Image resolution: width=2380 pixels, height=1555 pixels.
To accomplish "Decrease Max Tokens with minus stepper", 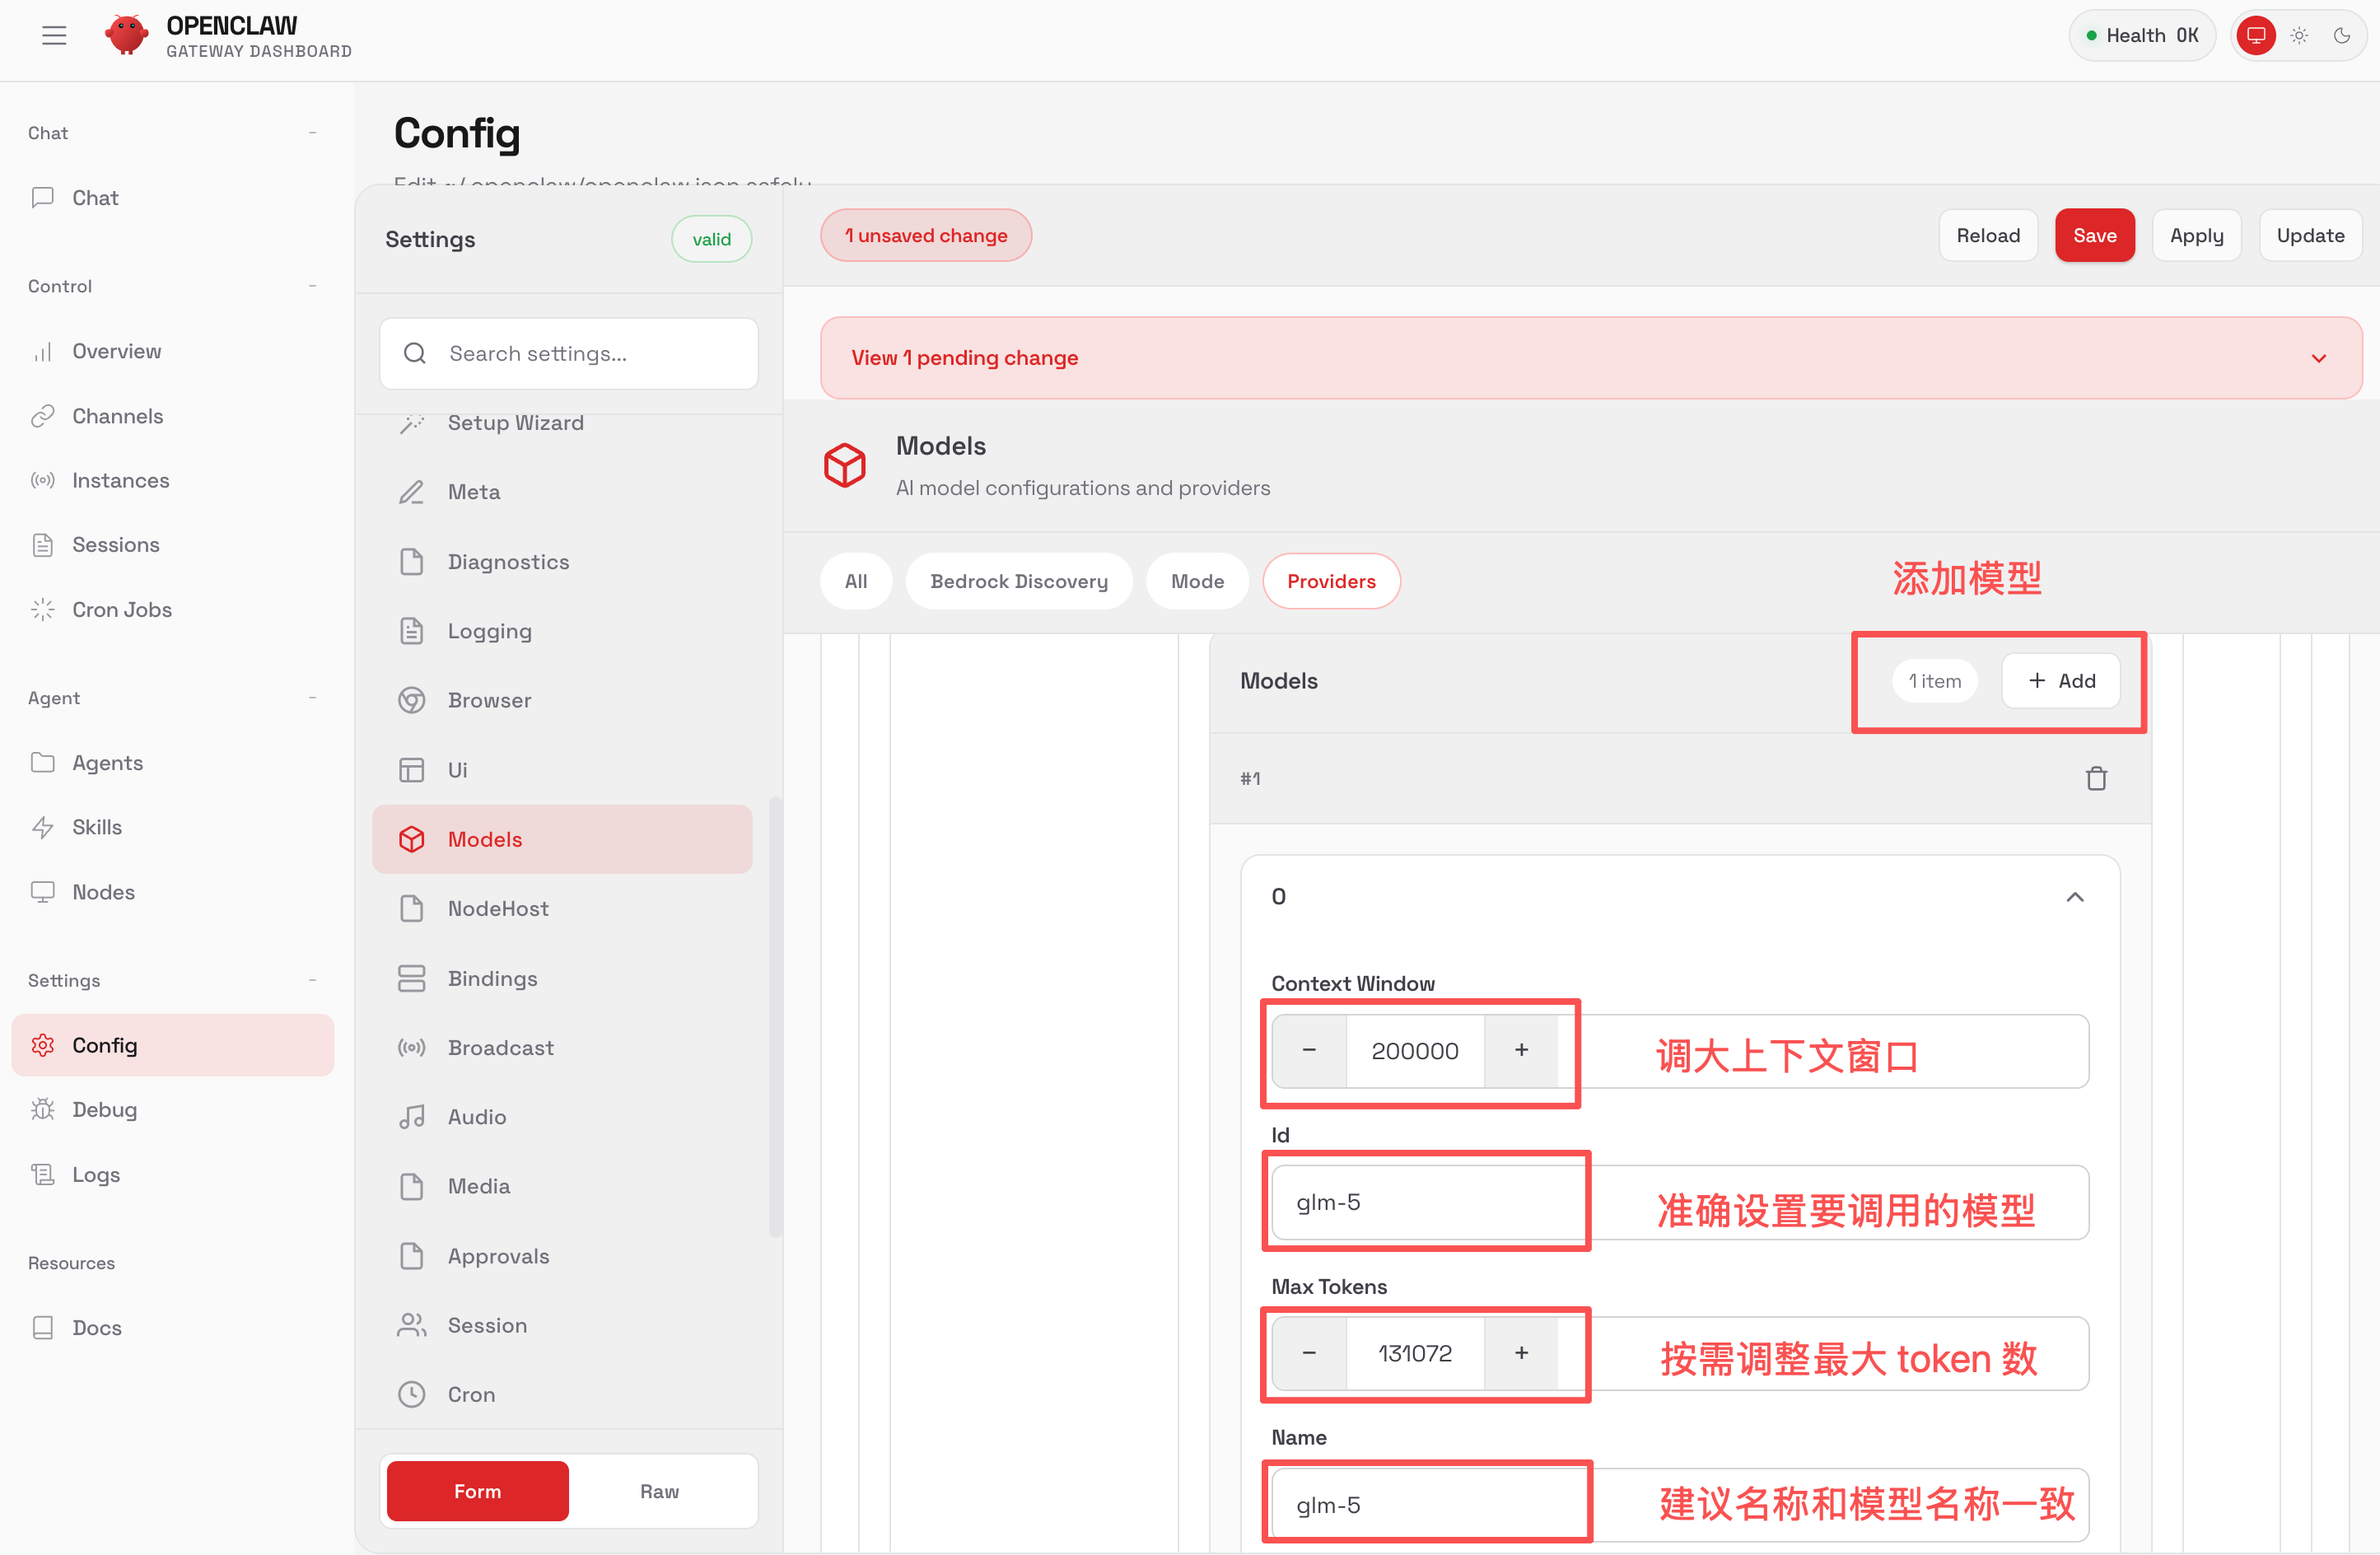I will point(1309,1353).
